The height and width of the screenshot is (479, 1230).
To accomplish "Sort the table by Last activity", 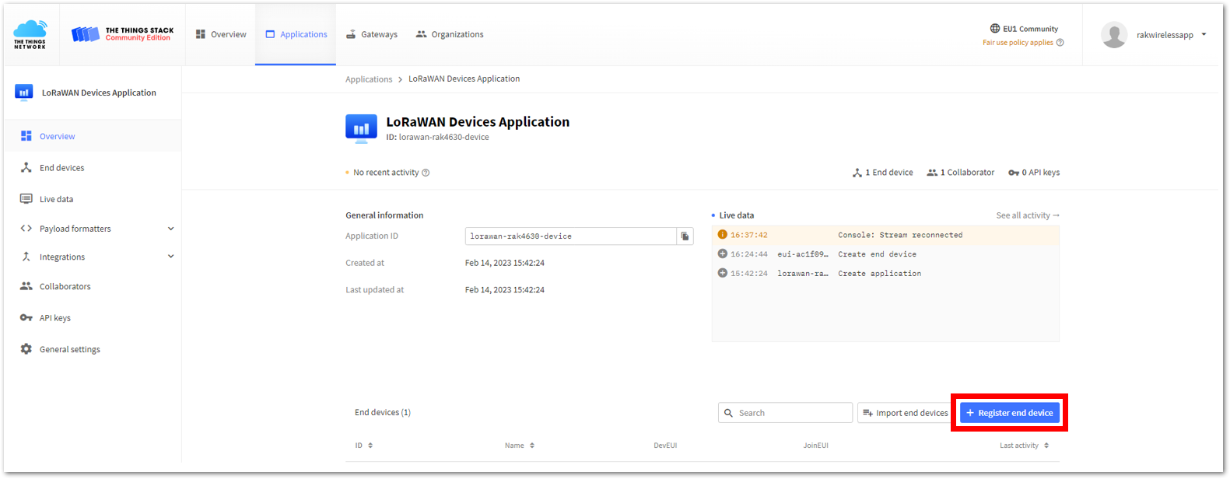I will tap(1025, 446).
